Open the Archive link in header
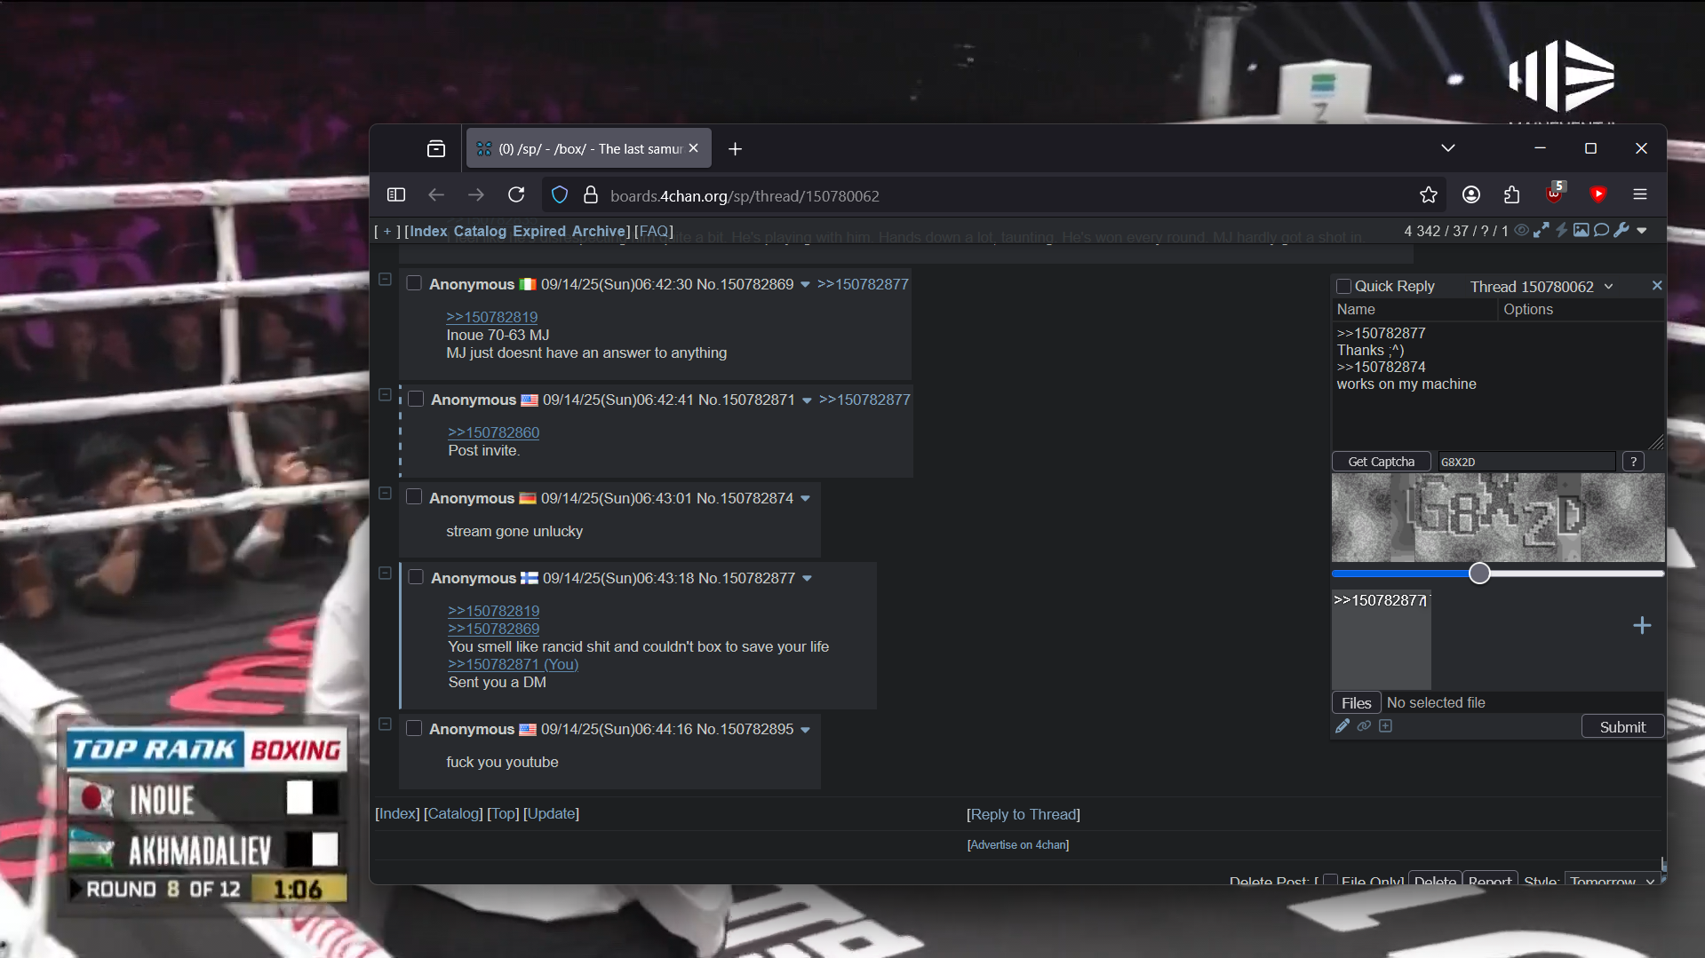The width and height of the screenshot is (1705, 958). coord(599,231)
